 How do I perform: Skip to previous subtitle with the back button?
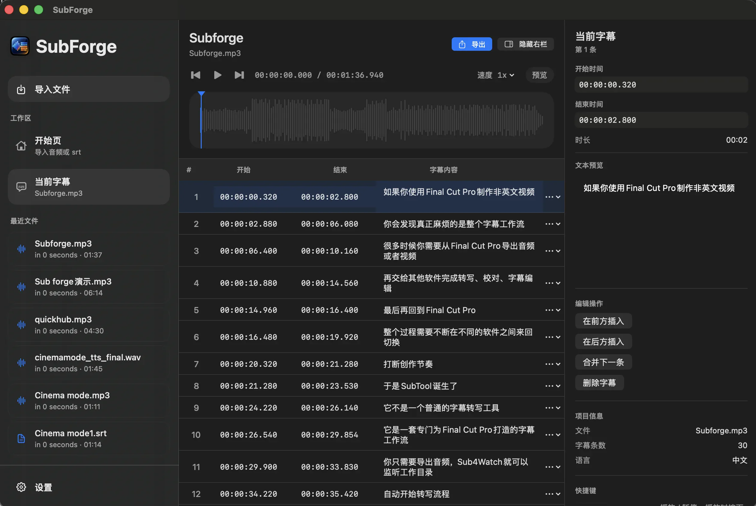click(x=196, y=75)
